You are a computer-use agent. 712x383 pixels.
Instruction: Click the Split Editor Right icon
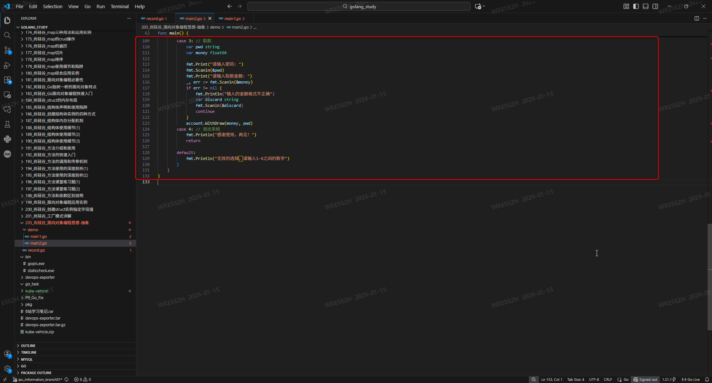coord(697,18)
